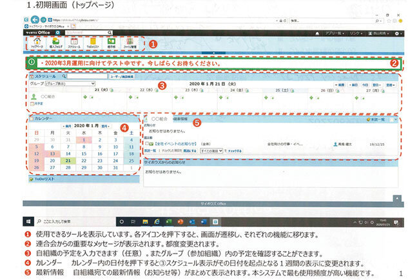Open the リンク menu in header
This screenshot has width=419, height=280.
[x=353, y=33]
